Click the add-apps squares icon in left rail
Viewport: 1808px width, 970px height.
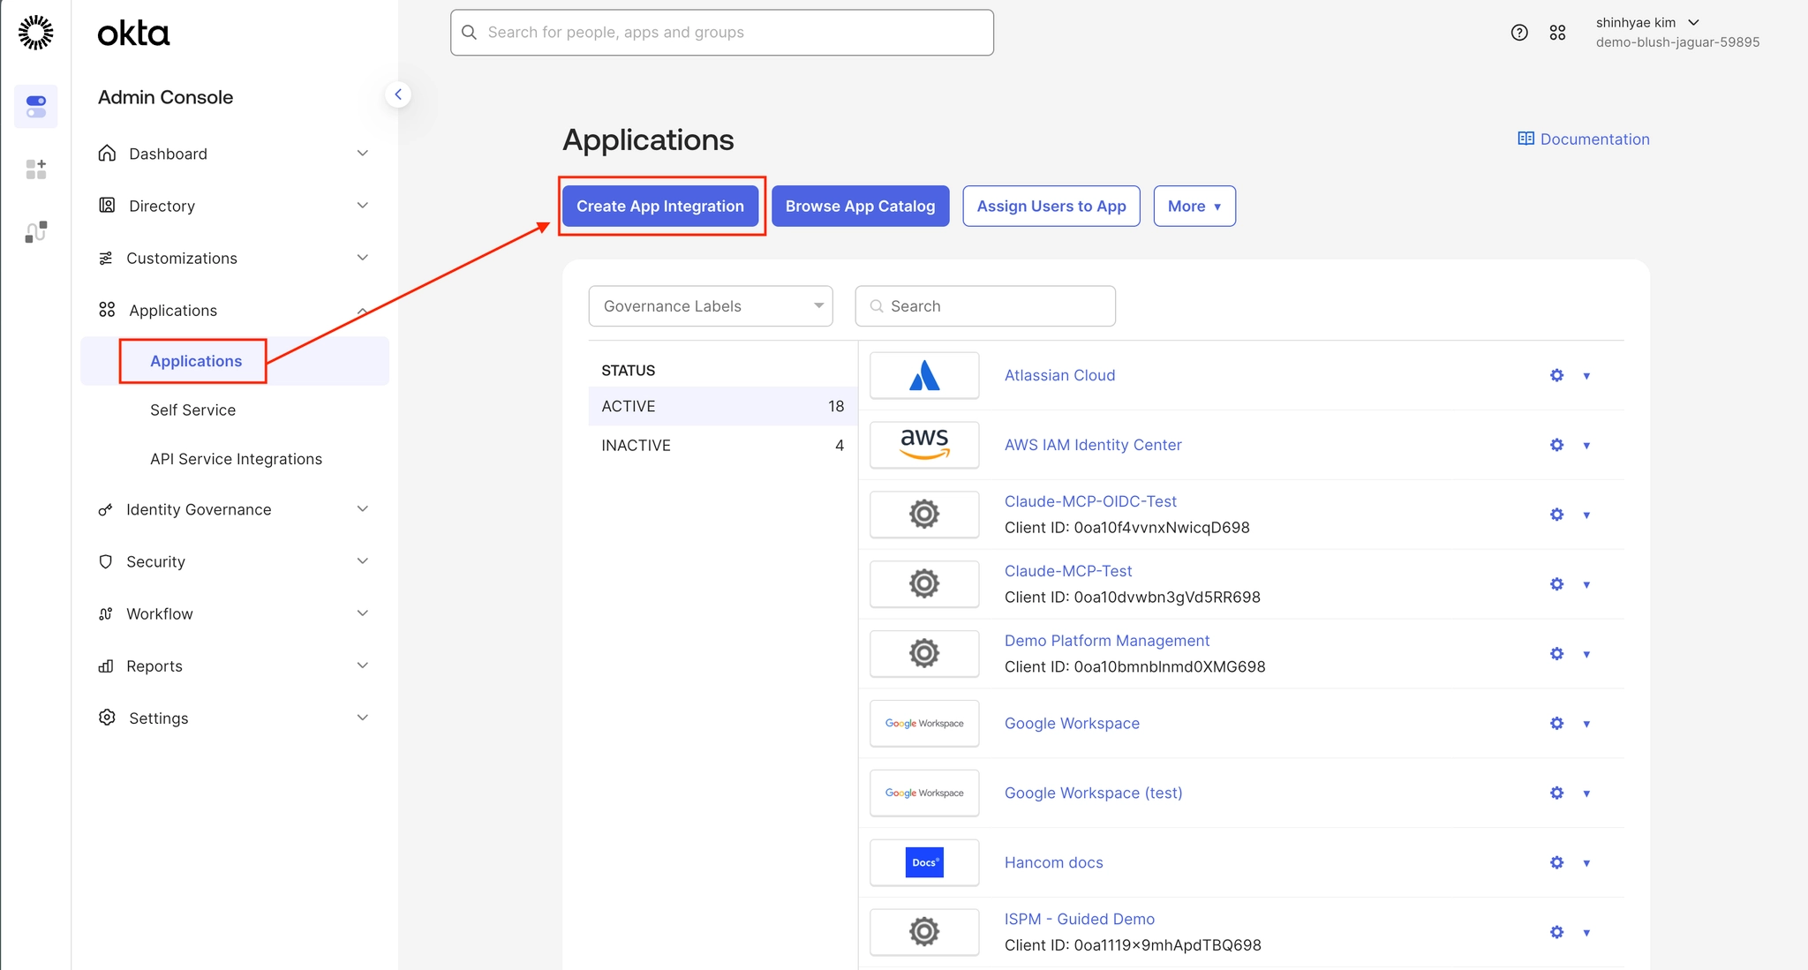[x=36, y=169]
